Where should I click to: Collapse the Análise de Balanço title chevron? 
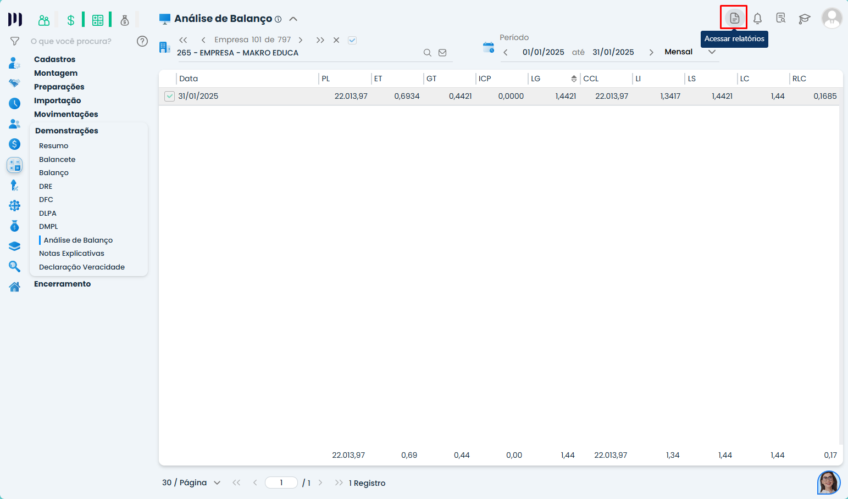[x=293, y=19]
